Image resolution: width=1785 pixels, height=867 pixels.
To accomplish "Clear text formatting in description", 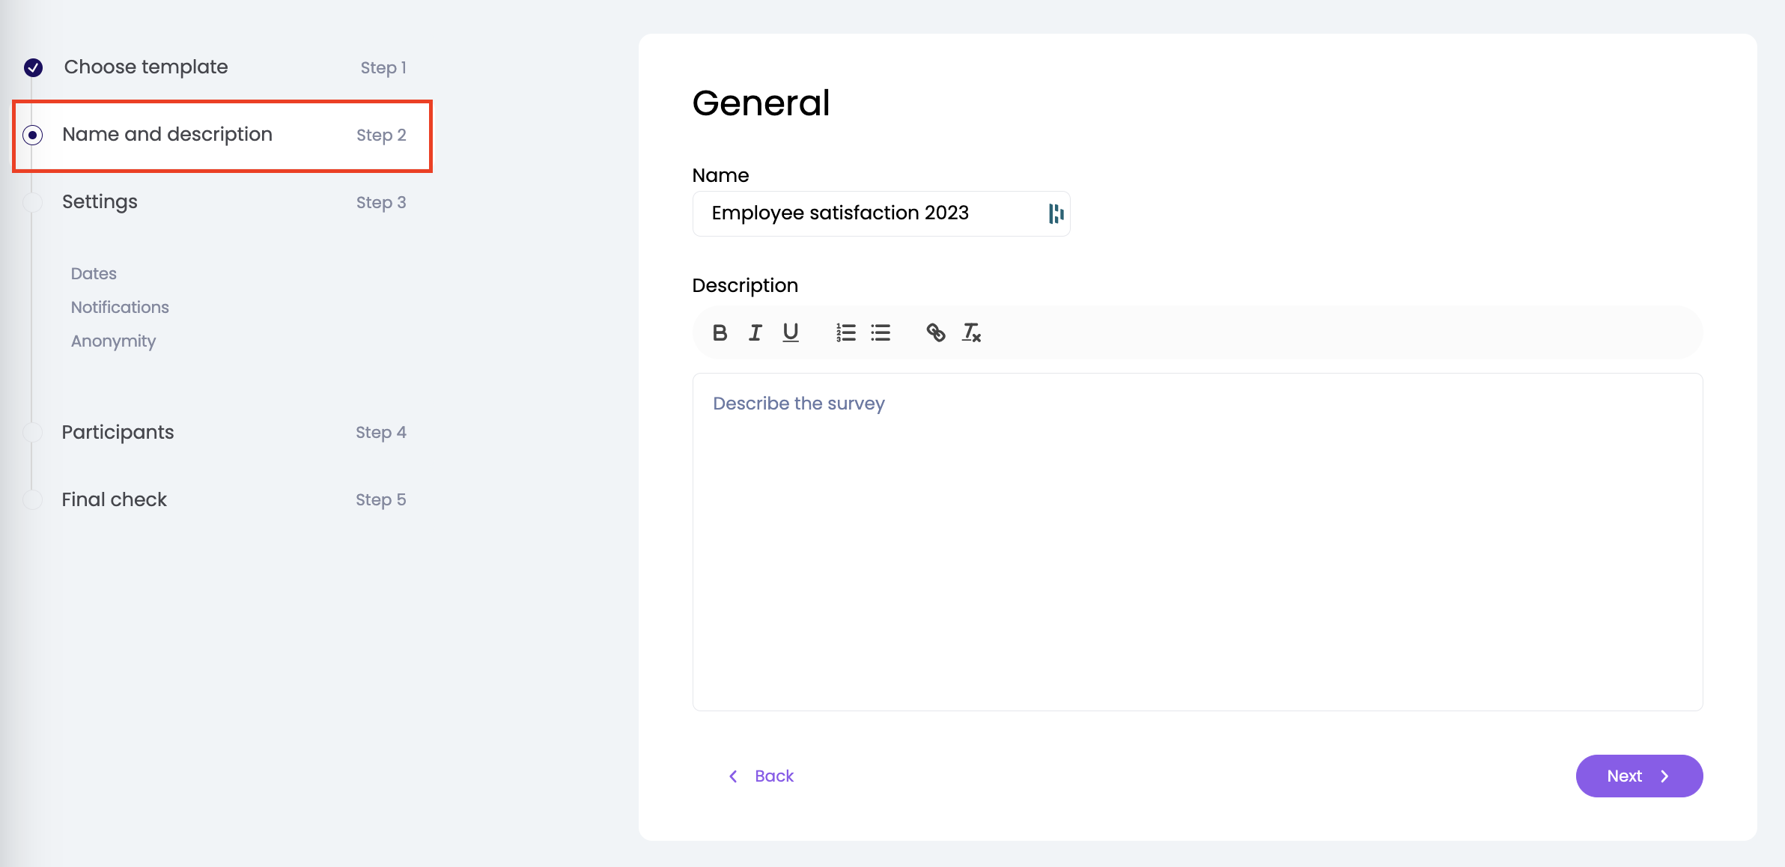I will [x=971, y=332].
